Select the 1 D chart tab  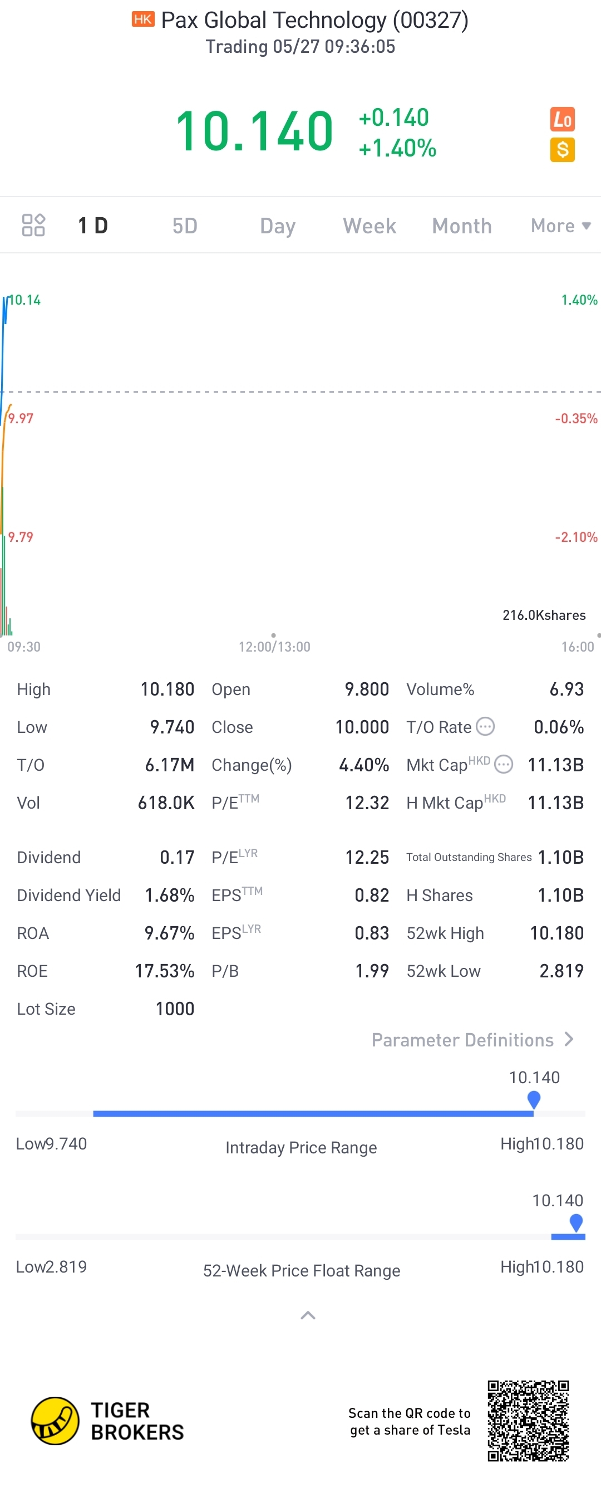(x=93, y=226)
